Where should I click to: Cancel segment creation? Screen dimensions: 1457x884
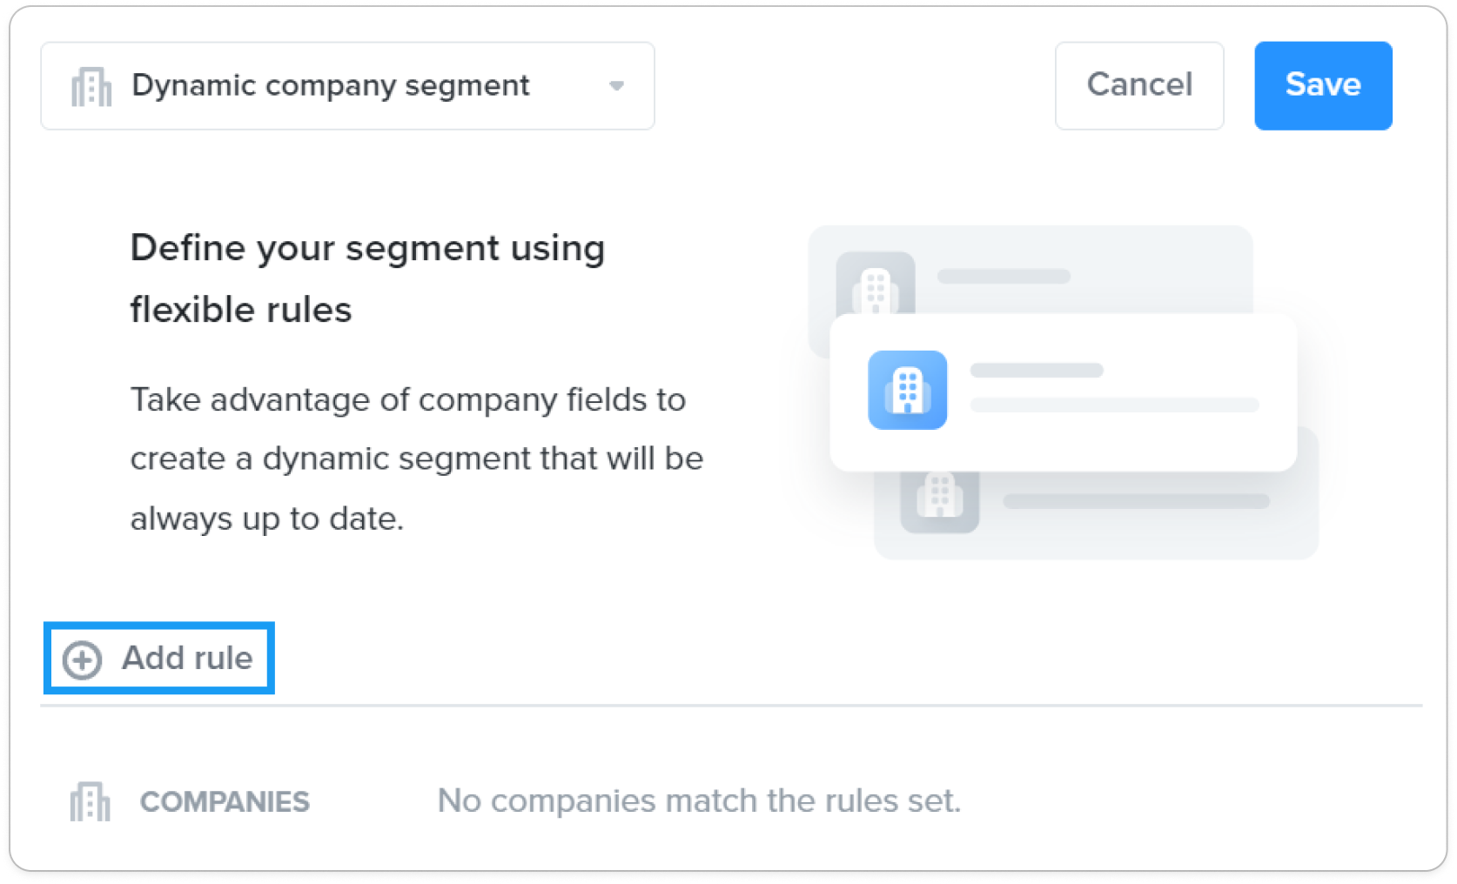click(1139, 85)
